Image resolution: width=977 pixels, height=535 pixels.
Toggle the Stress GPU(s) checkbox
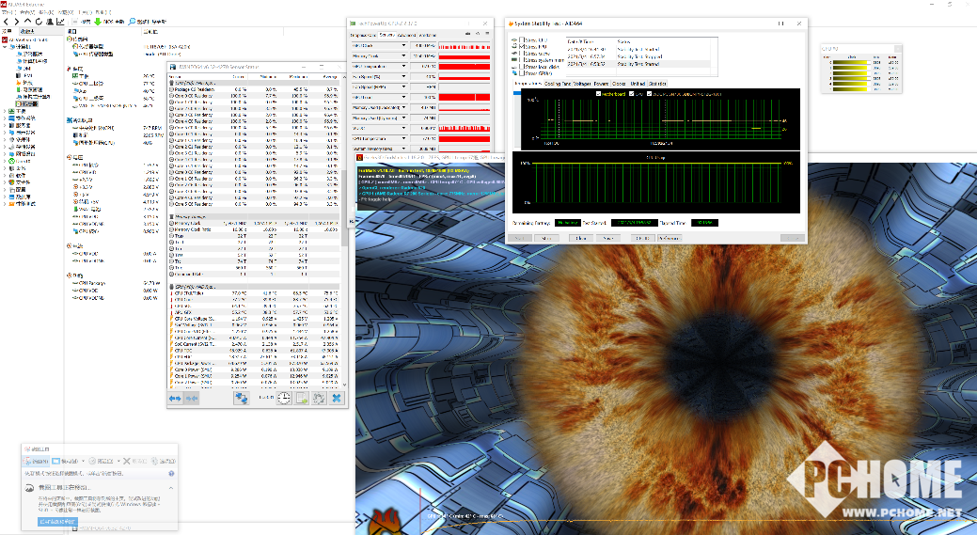(x=522, y=73)
